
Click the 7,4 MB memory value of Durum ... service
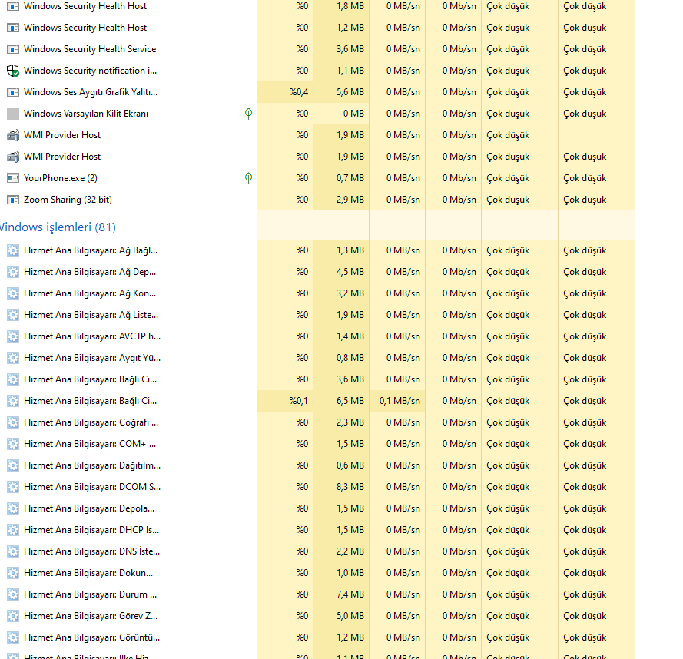(350, 594)
